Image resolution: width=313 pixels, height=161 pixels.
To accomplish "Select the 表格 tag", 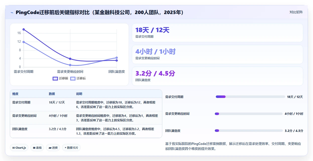I will pyautogui.click(x=37, y=148).
